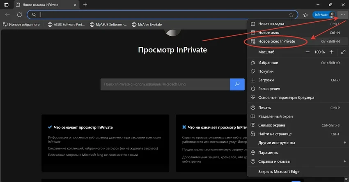Open Параметры settings entry
Image resolution: width=349 pixels, height=182 pixels.
[268, 153]
